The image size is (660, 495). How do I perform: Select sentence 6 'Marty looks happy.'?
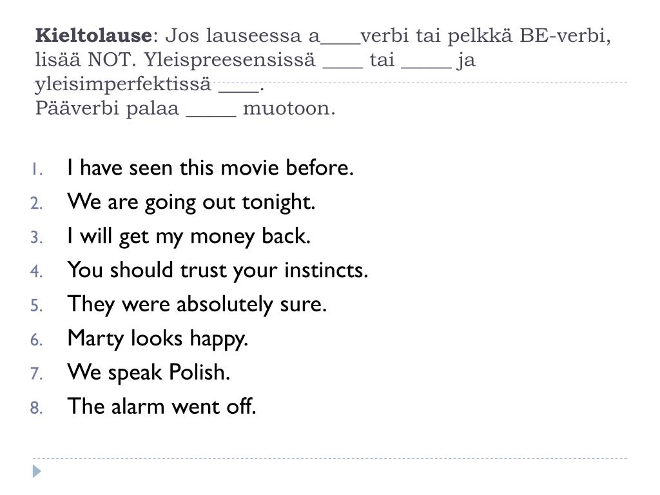[x=158, y=338]
